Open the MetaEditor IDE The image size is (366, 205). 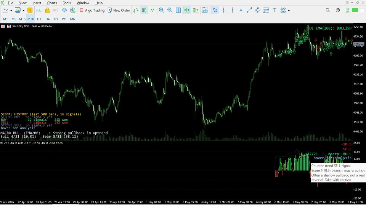[x=39, y=10]
